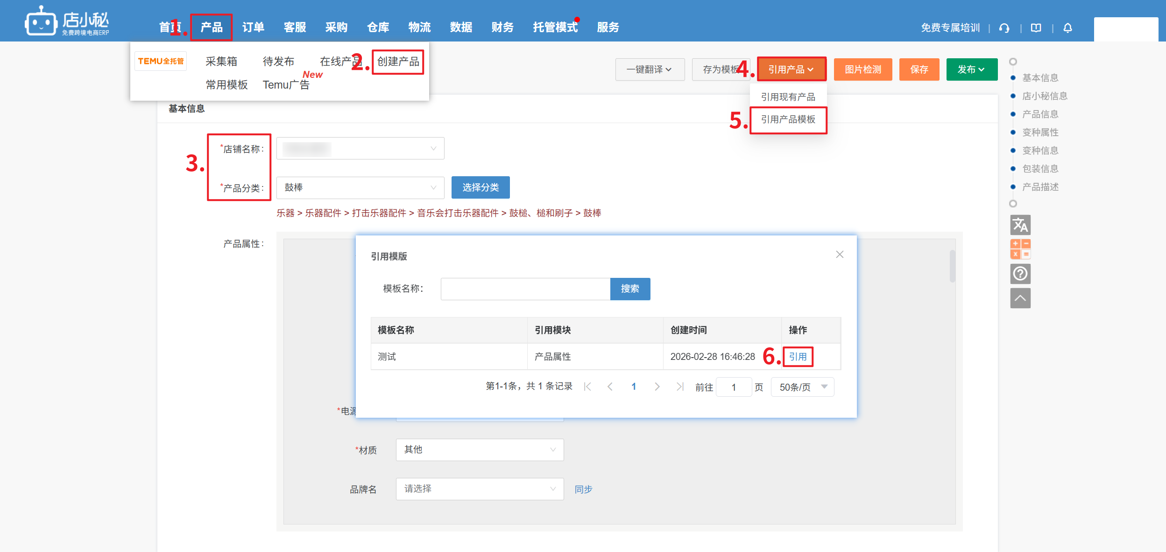
Task: Select 常用模板 in the product submenu
Action: [226, 85]
